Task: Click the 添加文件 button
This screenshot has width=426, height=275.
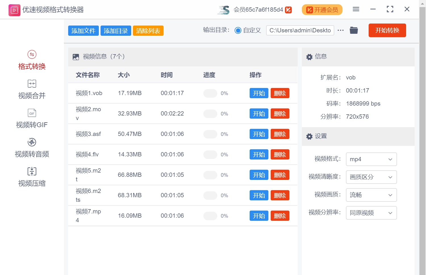Action: point(83,30)
